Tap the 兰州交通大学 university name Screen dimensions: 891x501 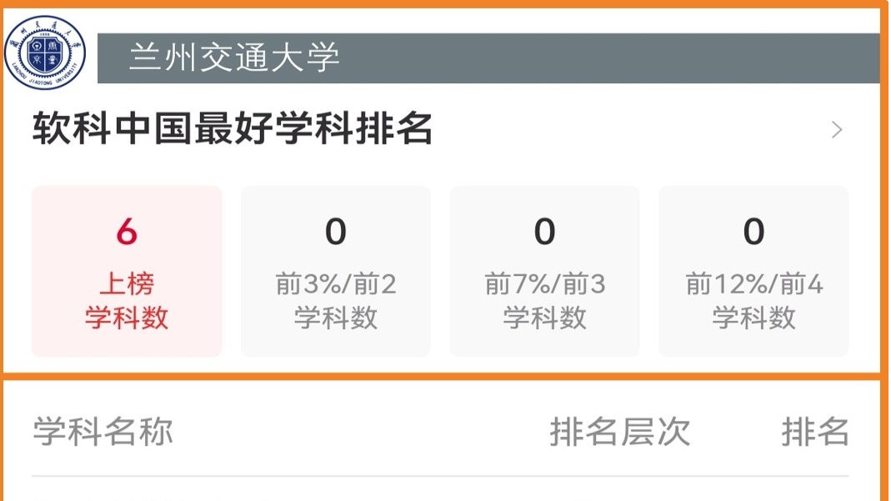point(234,58)
